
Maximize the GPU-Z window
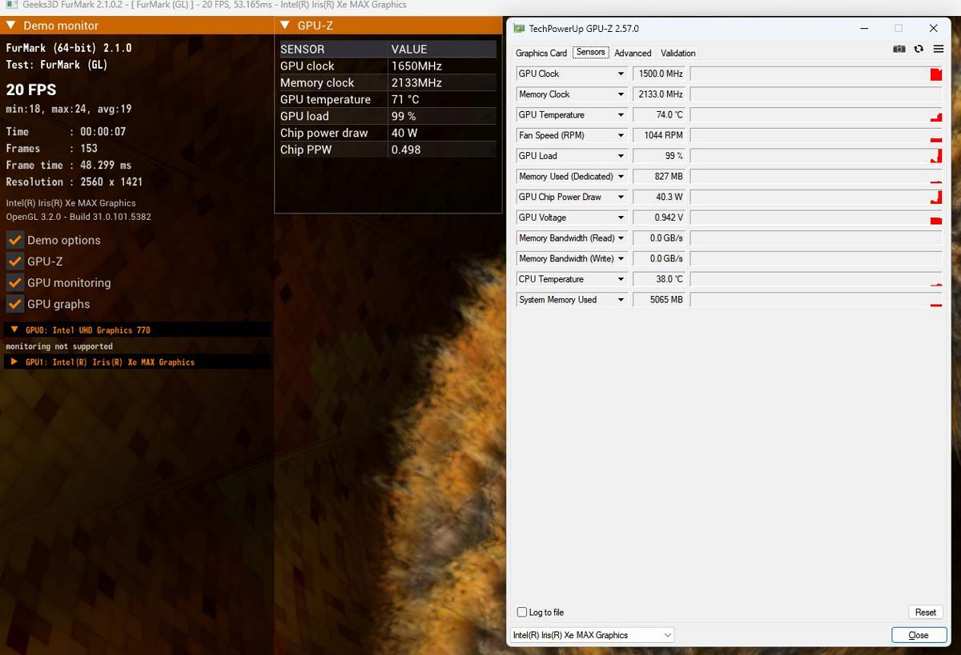898,29
